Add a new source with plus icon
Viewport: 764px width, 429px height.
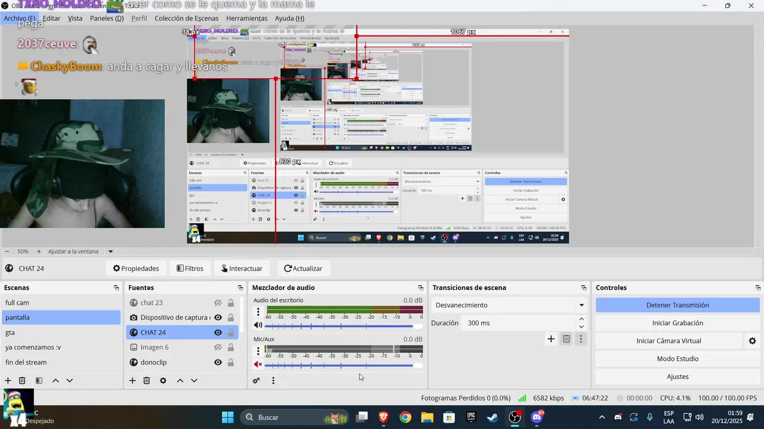tap(133, 381)
